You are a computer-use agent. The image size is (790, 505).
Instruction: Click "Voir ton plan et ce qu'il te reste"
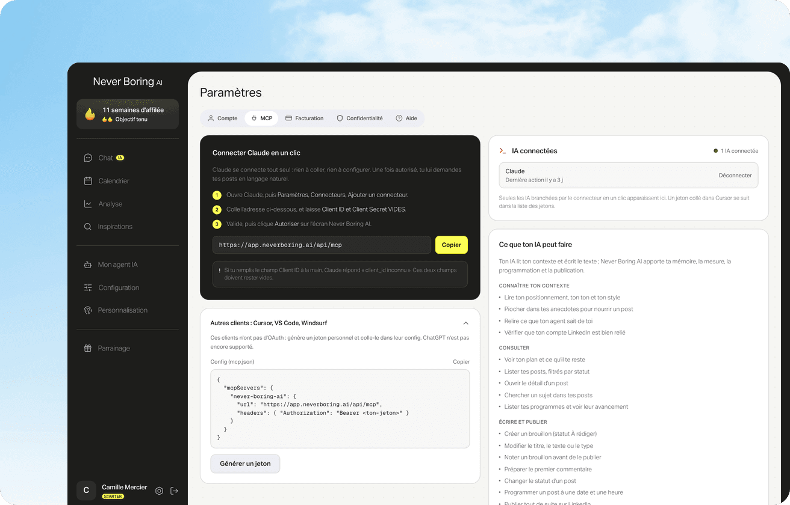(545, 360)
